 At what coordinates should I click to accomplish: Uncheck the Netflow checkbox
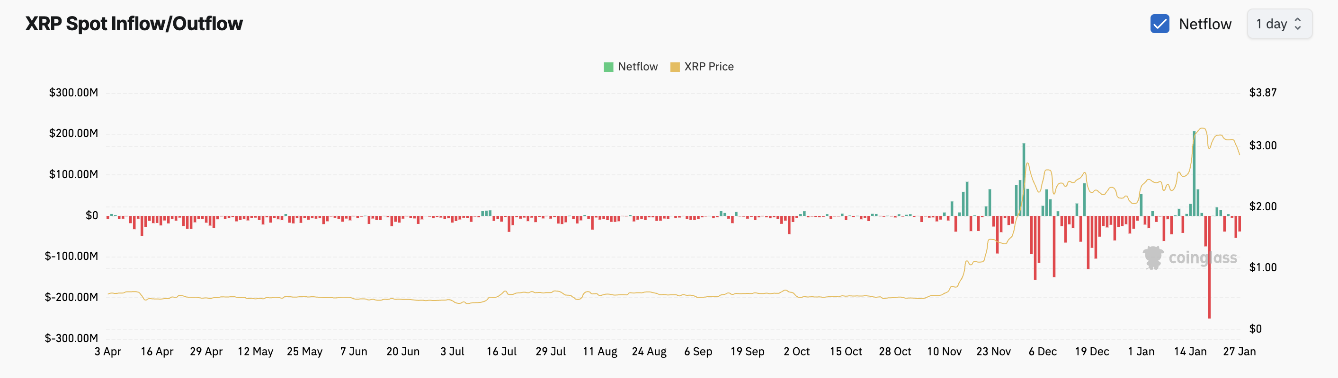pyautogui.click(x=1160, y=24)
